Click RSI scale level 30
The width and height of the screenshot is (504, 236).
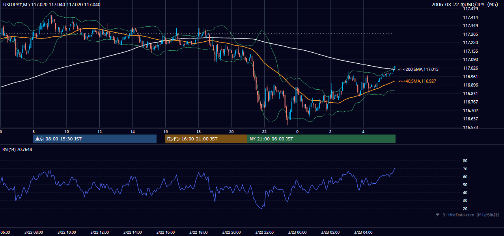[465, 201]
